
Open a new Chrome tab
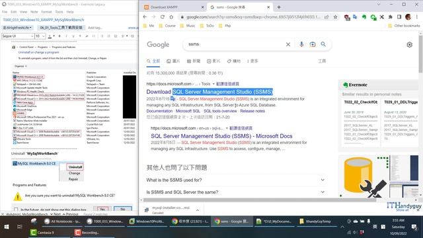(x=279, y=7)
